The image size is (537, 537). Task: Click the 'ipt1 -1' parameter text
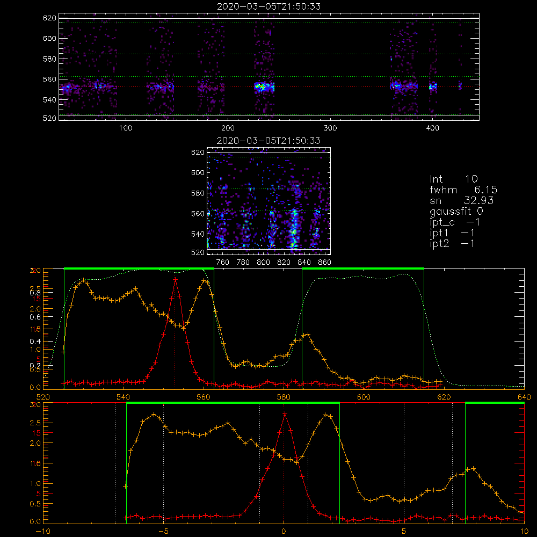452,233
